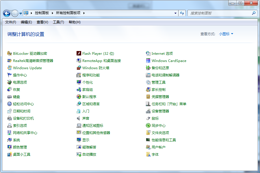Click the 同步中心 green sync icon
Image resolution: width=260 pixels, height=173 pixels.
pyautogui.click(x=148, y=125)
